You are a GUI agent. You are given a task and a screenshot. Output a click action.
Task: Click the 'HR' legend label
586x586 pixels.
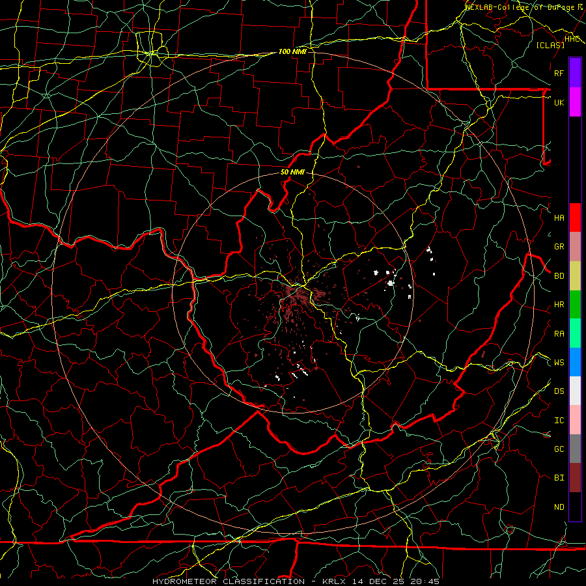coord(559,305)
